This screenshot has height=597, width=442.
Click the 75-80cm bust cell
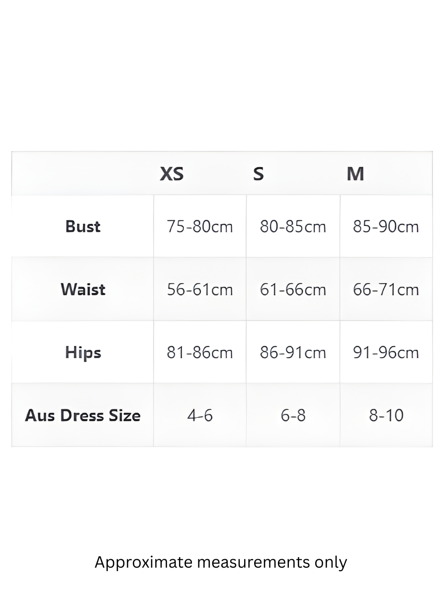coord(199,226)
